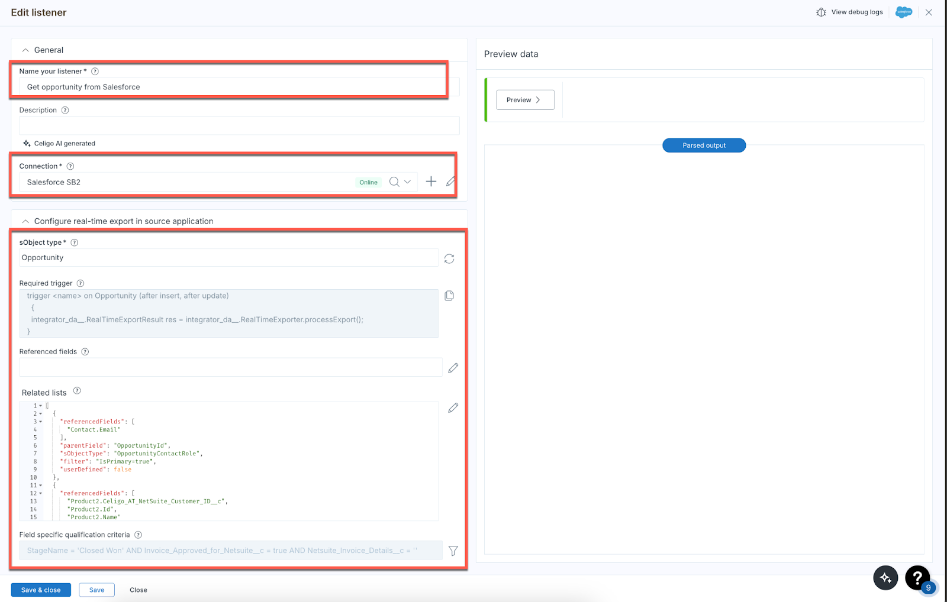Collapse the General section
This screenshot has width=947, height=602.
[25, 50]
